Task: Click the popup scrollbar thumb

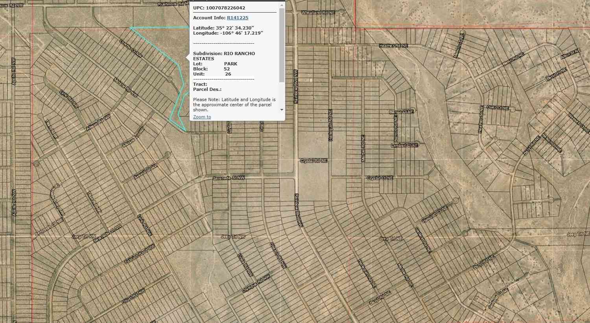Action: (282, 45)
